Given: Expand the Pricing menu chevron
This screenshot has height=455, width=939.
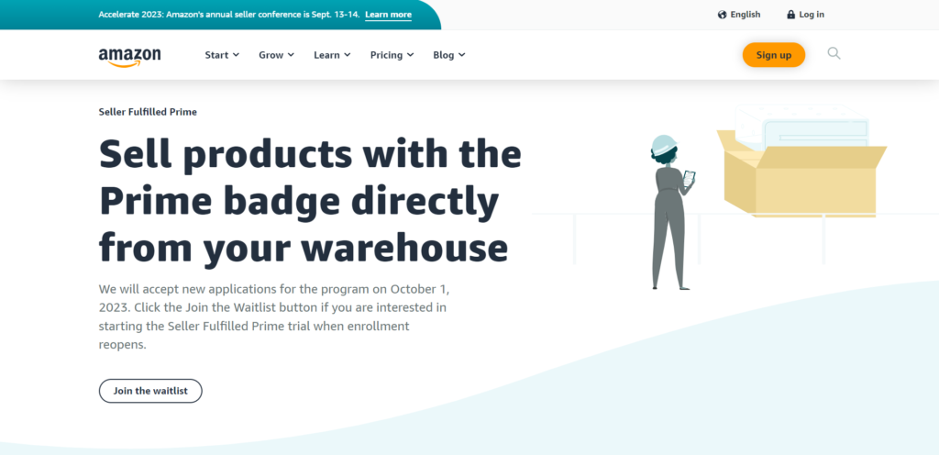Looking at the screenshot, I should tap(410, 54).
